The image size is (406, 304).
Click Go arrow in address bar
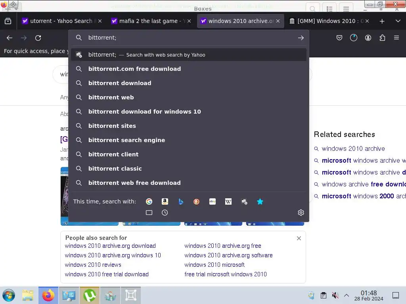(x=301, y=38)
